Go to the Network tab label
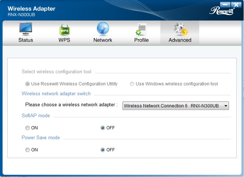 [103, 40]
